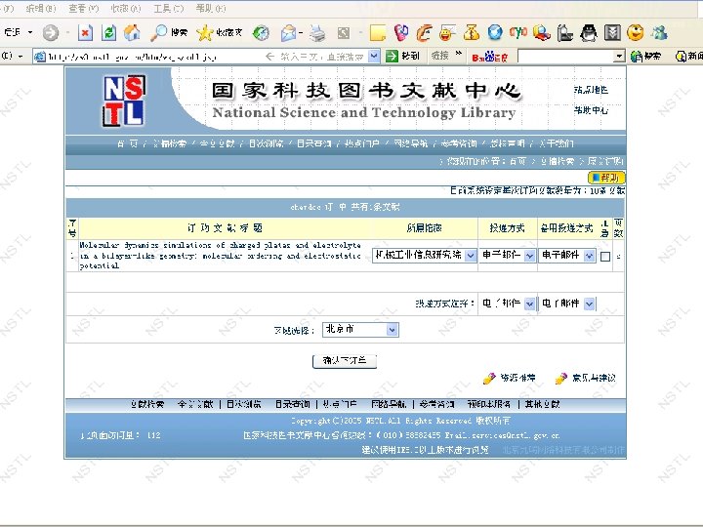
Task: Open the Tools (T) menu
Action: (169, 9)
